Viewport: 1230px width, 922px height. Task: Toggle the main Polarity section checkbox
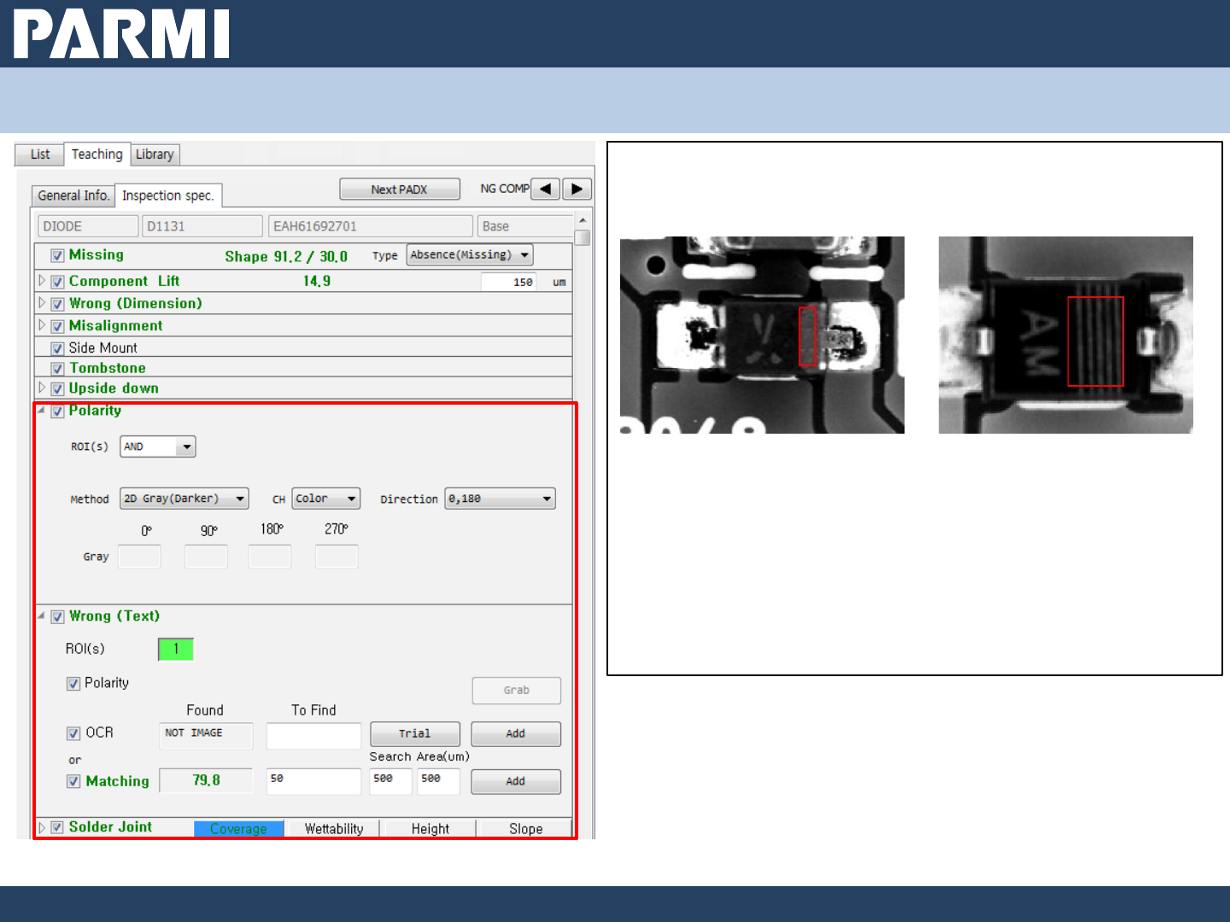click(x=57, y=411)
